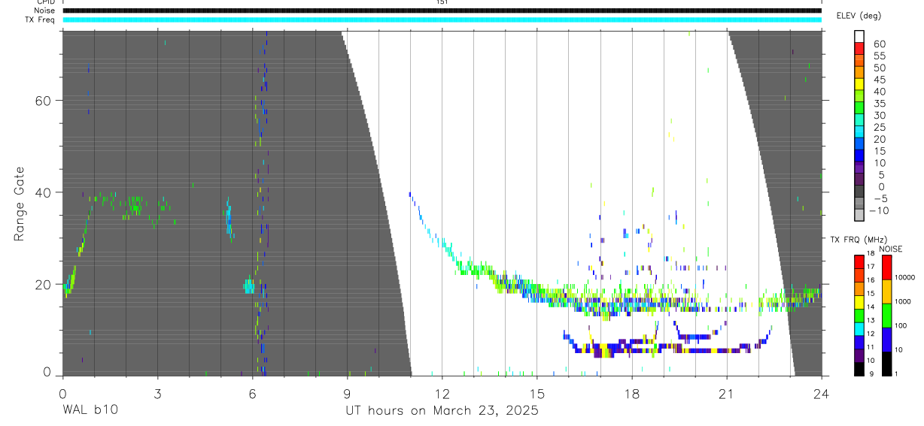The width and height of the screenshot is (924, 426).
Task: Click the x-axis tick label 9
Action: (347, 393)
